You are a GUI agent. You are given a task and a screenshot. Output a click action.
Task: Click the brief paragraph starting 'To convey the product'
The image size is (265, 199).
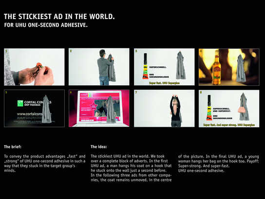pyautogui.click(x=45, y=163)
